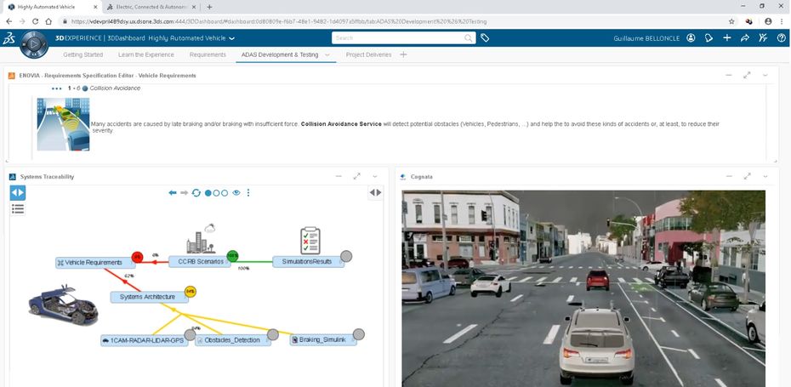Click the list view icon in Systems Traceability
Screen dimensions: 791x387
pyautogui.click(x=17, y=208)
